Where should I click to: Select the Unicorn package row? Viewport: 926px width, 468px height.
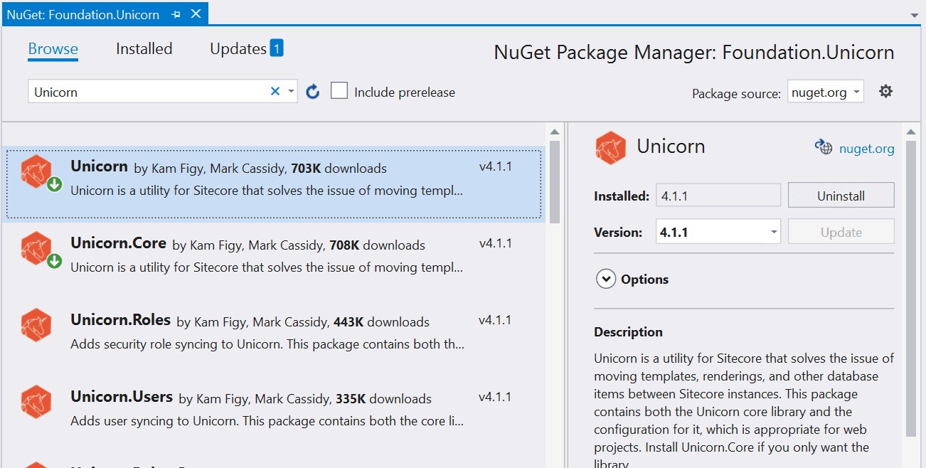pyautogui.click(x=274, y=184)
